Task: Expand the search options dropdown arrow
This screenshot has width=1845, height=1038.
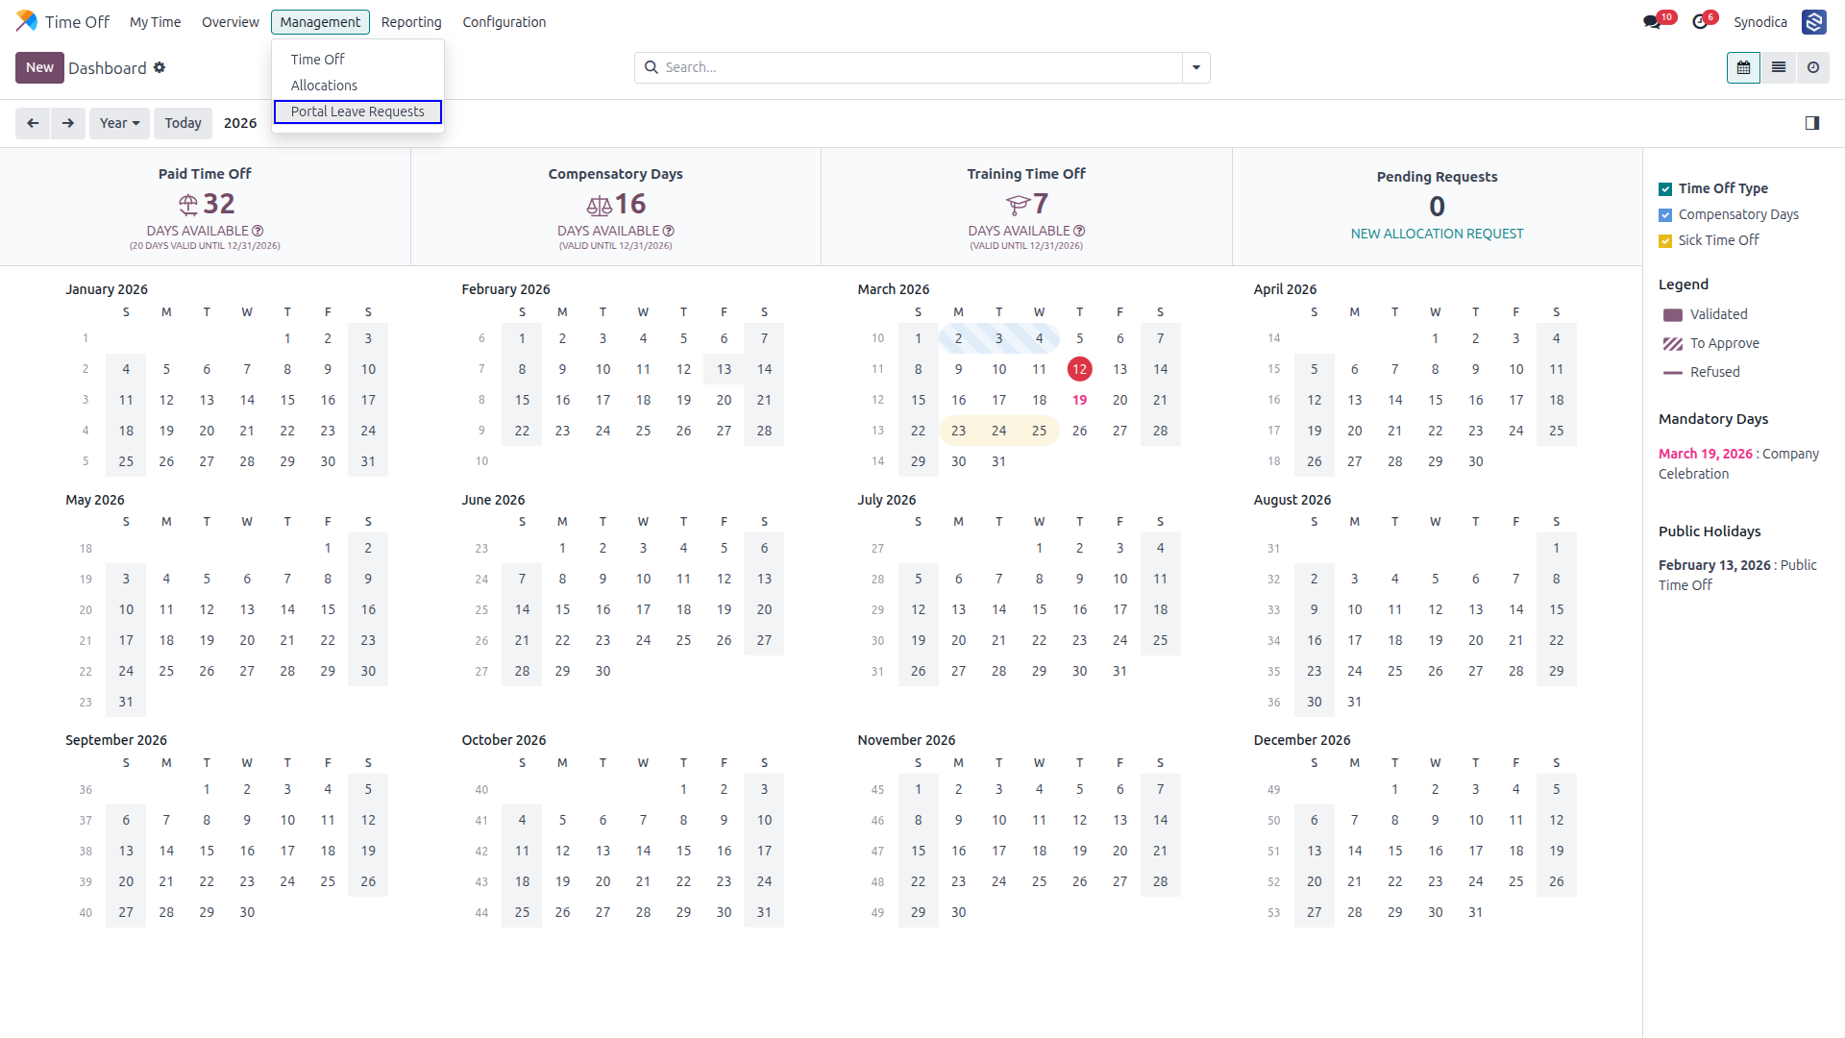Action: [1196, 68]
